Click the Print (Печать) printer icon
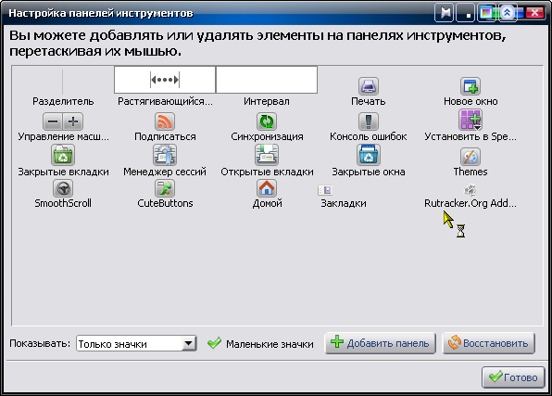 click(369, 86)
